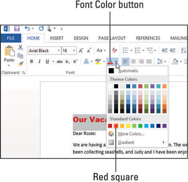The width and height of the screenshot is (188, 182).
Task: Select Automatic font color
Action: 128,71
